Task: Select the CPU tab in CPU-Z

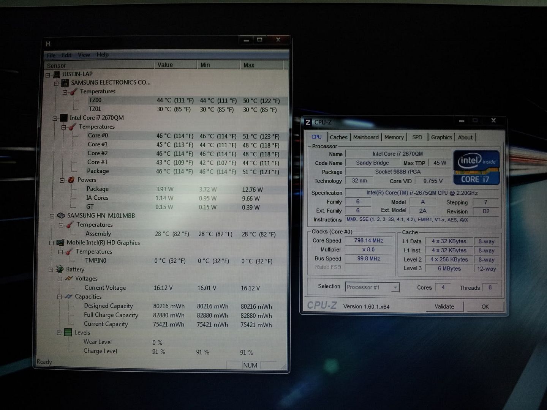Action: [316, 137]
